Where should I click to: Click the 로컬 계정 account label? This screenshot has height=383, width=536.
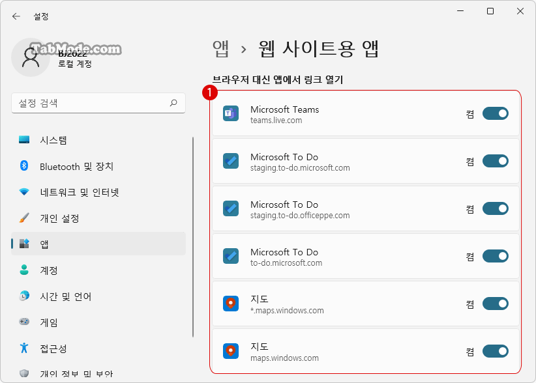tap(75, 64)
